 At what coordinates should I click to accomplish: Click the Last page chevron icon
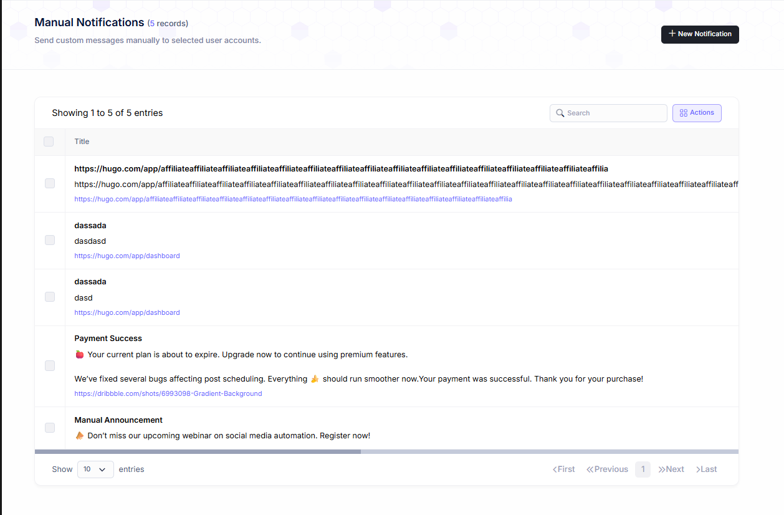(699, 469)
